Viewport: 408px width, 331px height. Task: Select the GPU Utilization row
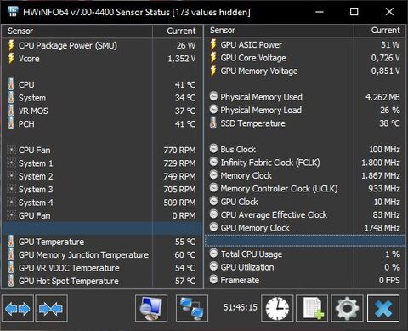pos(305,267)
